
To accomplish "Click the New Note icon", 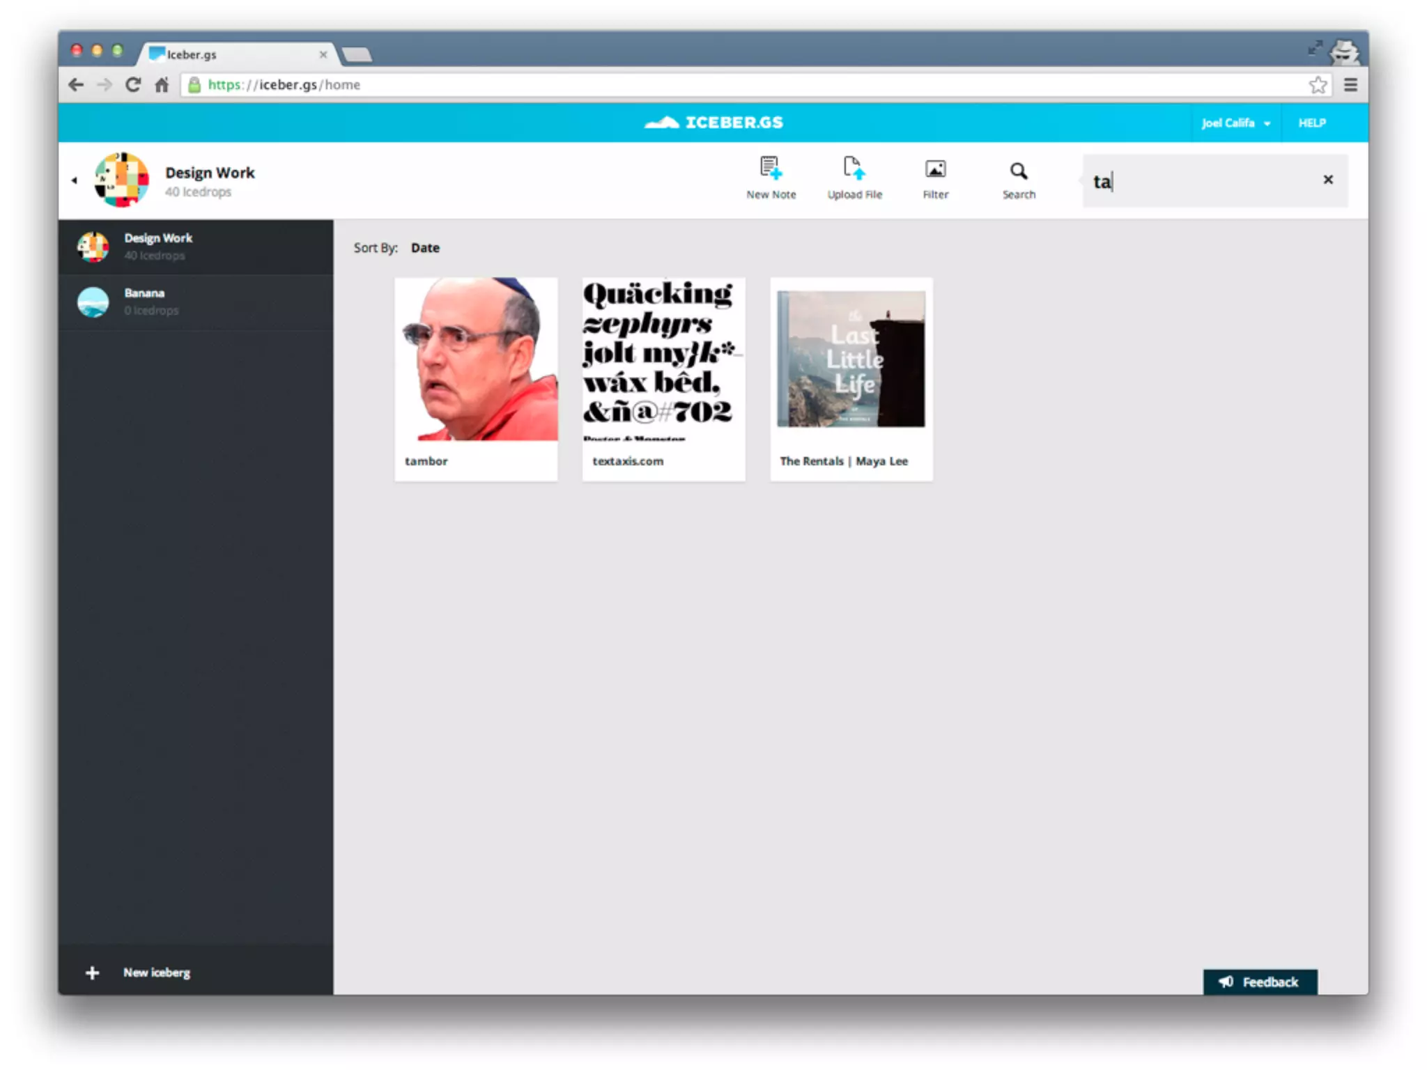I will click(771, 169).
